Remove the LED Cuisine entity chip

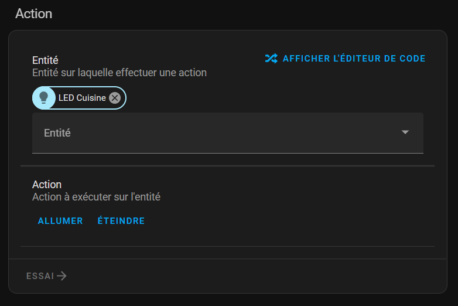115,98
